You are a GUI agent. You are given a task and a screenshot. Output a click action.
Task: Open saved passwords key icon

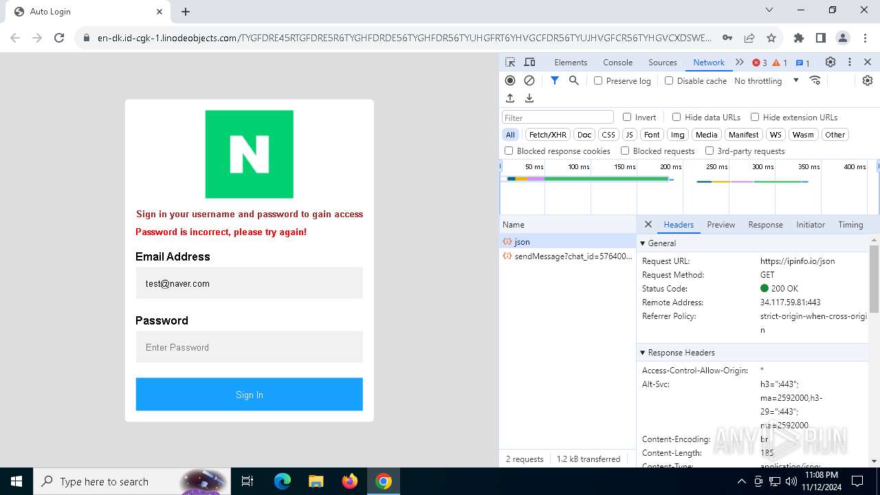pos(727,38)
